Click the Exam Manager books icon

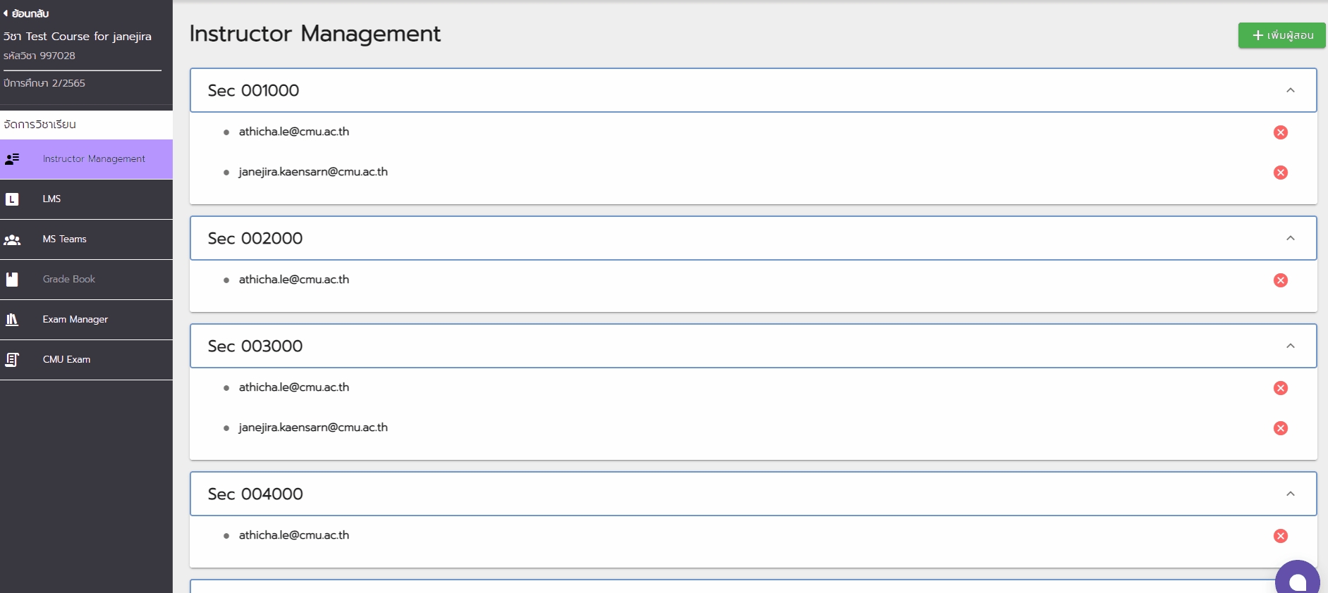[x=12, y=320]
